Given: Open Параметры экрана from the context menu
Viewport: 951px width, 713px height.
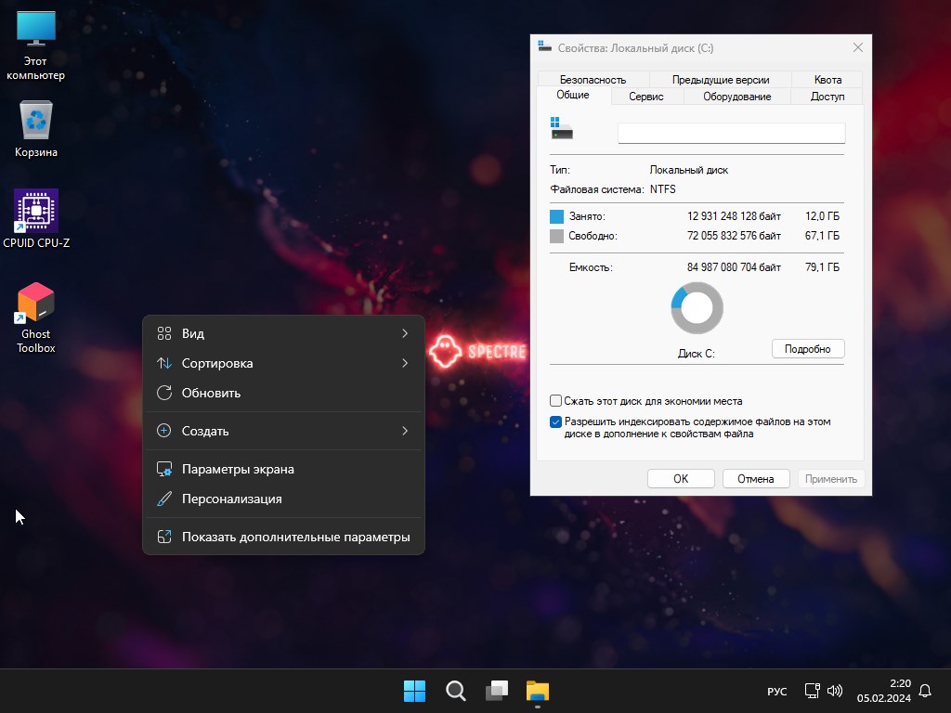Looking at the screenshot, I should pos(283,469).
